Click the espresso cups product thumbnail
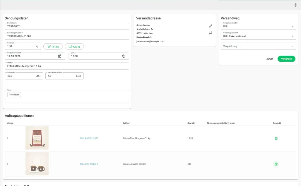The image size is (301, 186). pyautogui.click(x=37, y=164)
